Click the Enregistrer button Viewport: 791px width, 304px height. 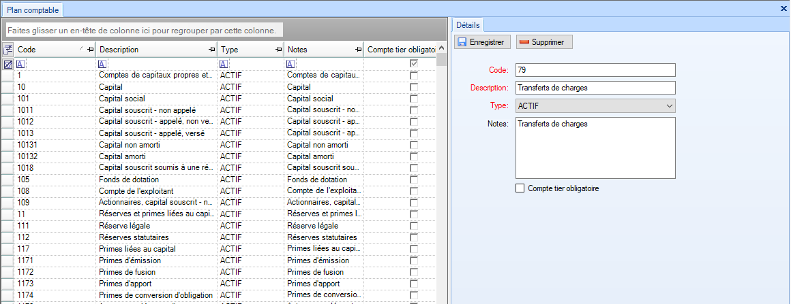click(482, 42)
